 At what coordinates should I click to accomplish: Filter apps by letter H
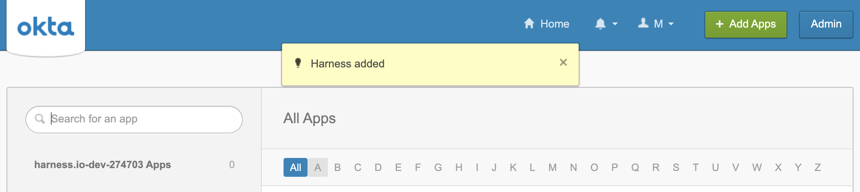pyautogui.click(x=459, y=167)
